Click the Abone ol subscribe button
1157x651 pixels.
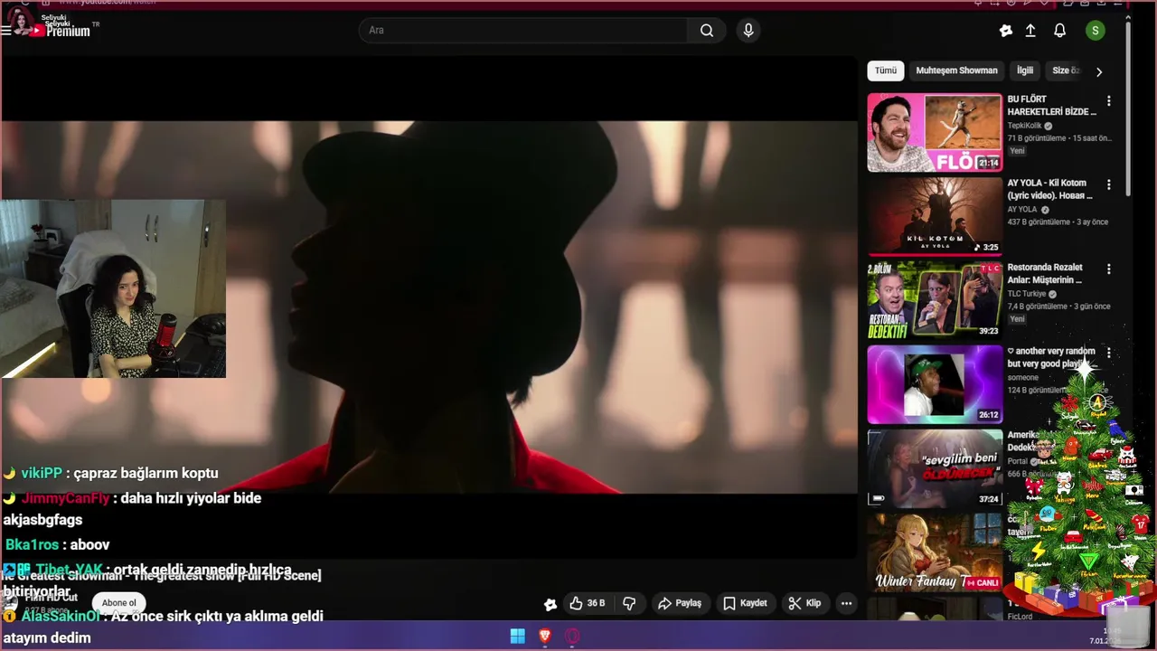[118, 603]
